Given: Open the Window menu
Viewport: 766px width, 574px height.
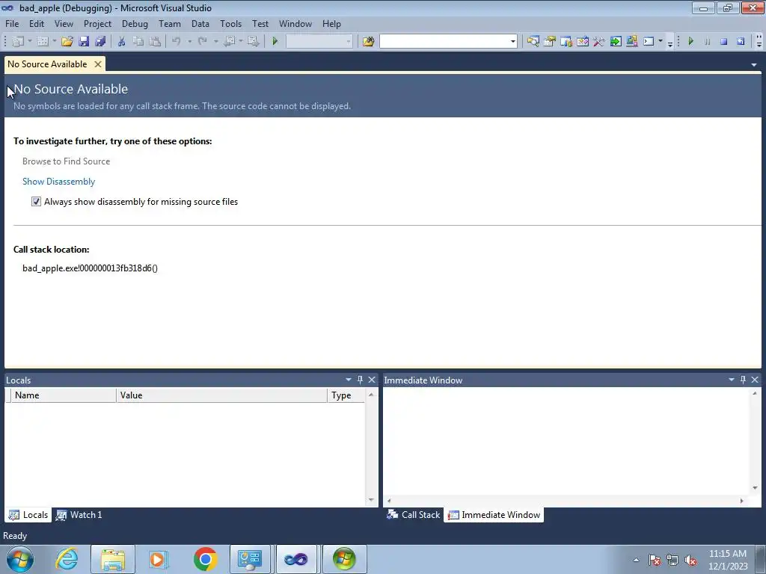Looking at the screenshot, I should [295, 24].
